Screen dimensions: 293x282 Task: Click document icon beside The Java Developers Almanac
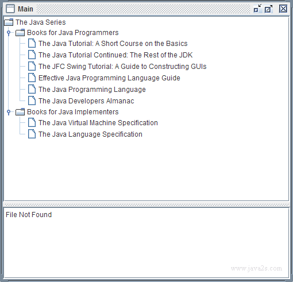[x=32, y=101]
